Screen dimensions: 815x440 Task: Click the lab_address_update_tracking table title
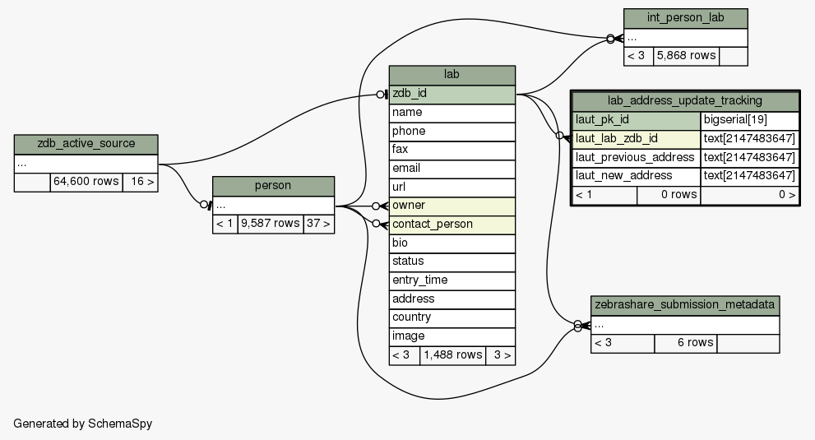point(684,101)
